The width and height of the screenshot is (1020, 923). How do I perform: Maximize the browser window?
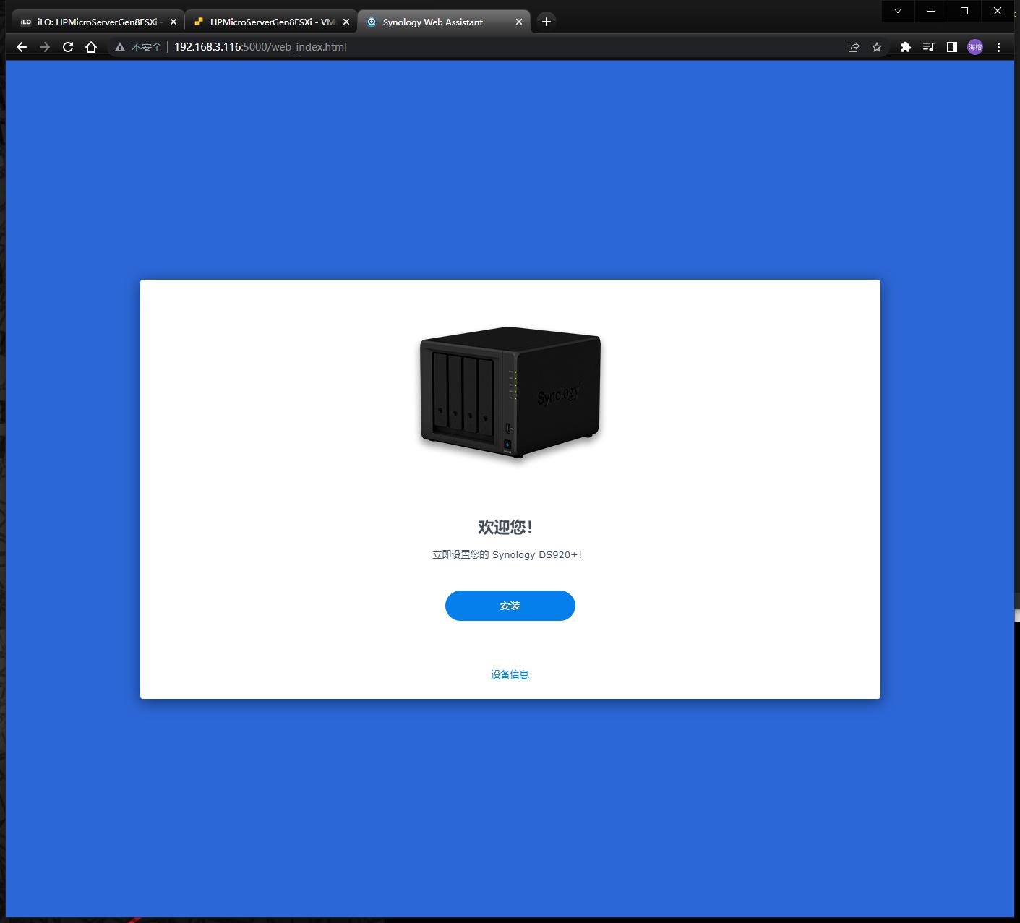click(964, 11)
